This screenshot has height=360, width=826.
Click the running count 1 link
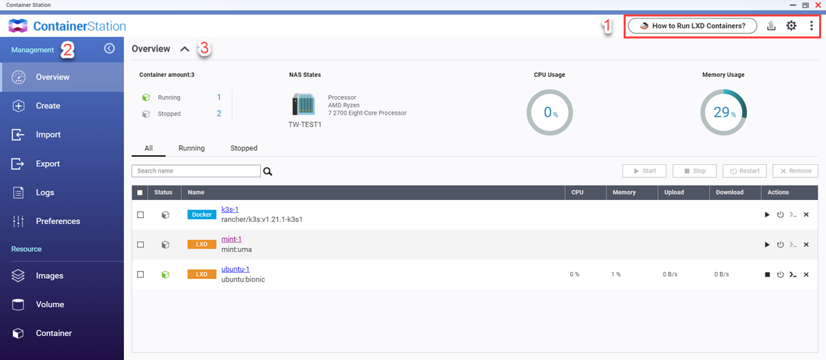(x=219, y=98)
